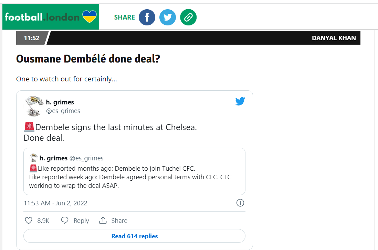Click the Ousmane Dembélé done deal headline
This screenshot has height=250, width=378.
tap(88, 59)
